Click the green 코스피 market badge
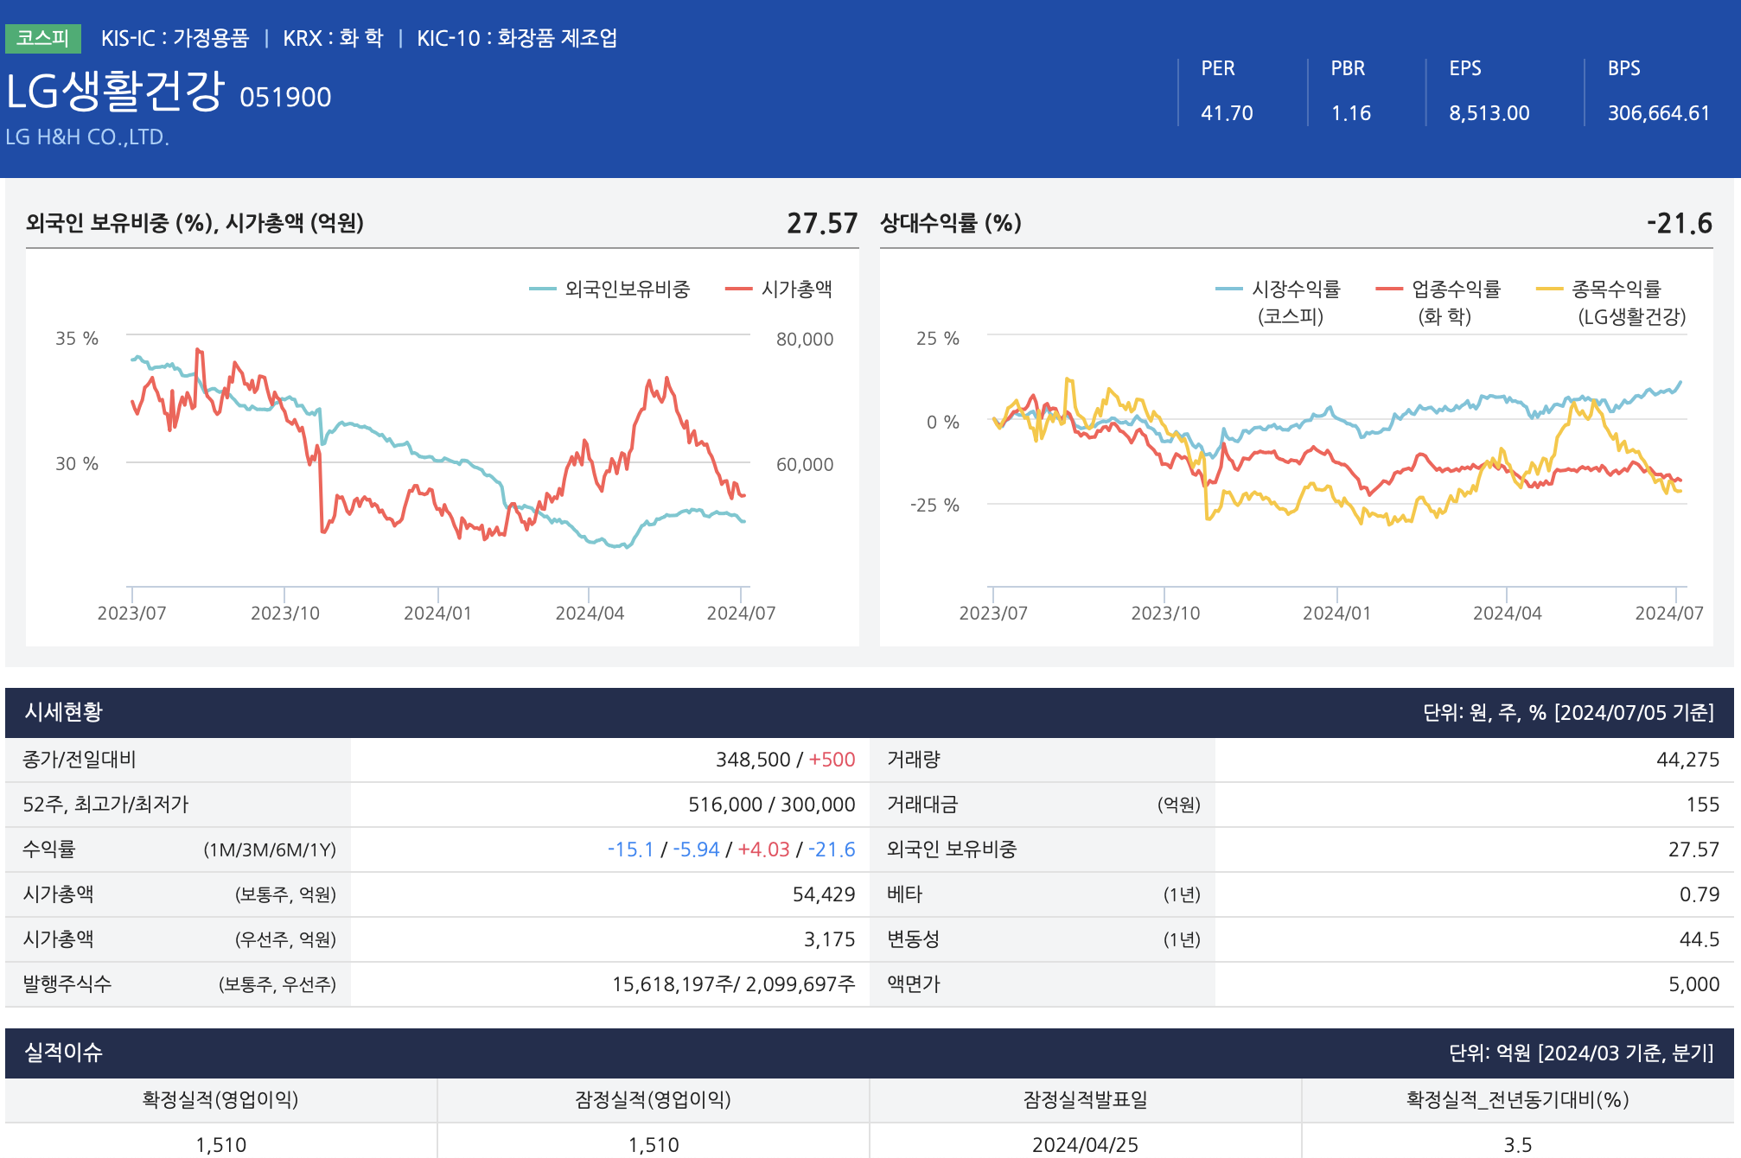The height and width of the screenshot is (1158, 1741). pos(42,38)
